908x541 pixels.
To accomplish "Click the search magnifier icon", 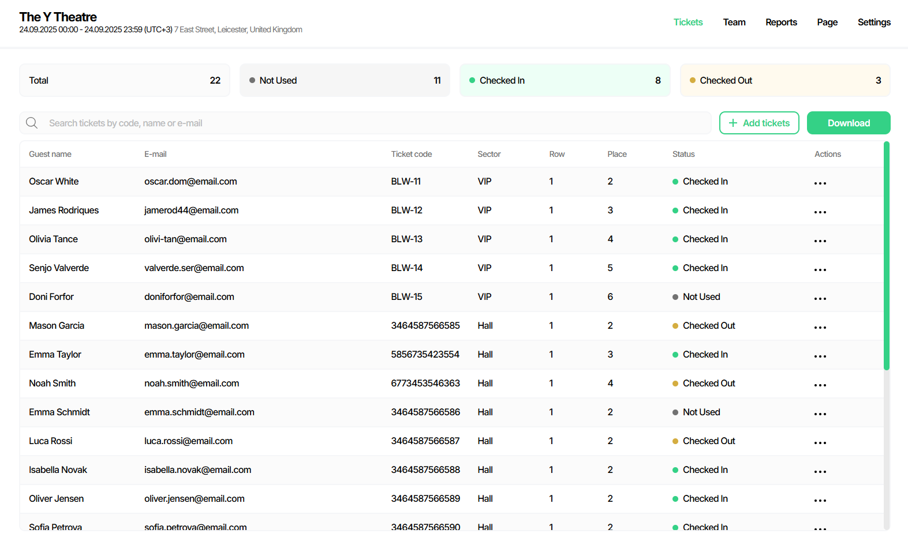I will pos(32,123).
